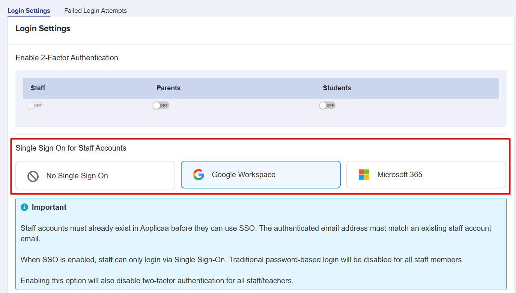Viewport: 516px width, 293px height.
Task: Switch on 2-Factor Authentication for Students
Action: click(x=327, y=105)
